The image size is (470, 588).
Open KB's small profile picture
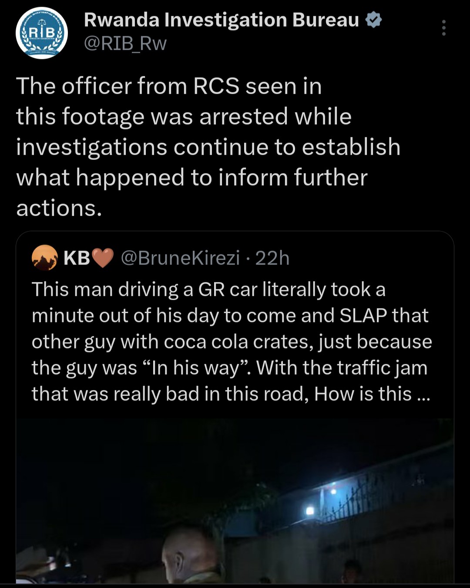[x=45, y=257]
